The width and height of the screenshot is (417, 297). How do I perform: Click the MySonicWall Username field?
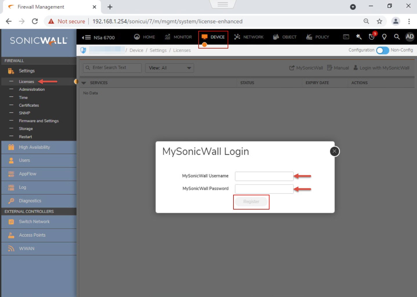264,176
